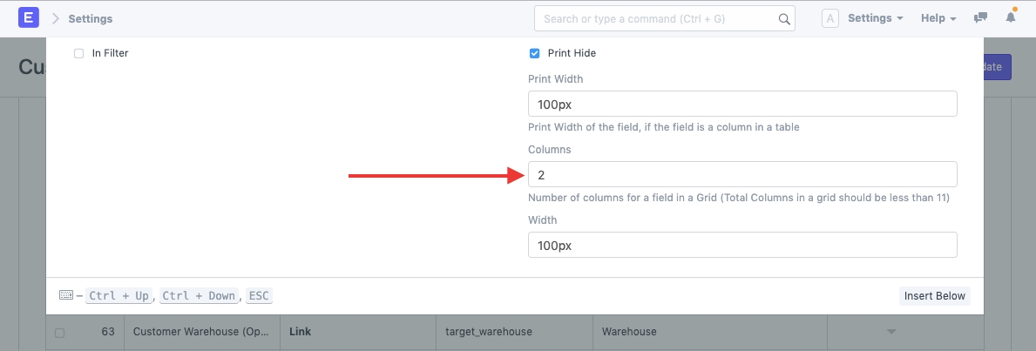Open the Help dropdown menu

pyautogui.click(x=938, y=18)
